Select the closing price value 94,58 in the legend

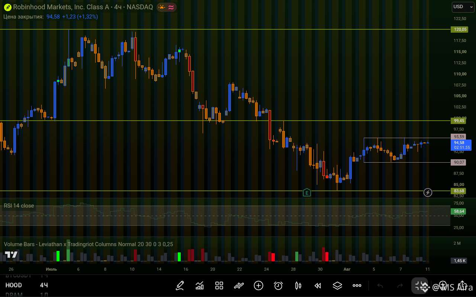click(53, 17)
